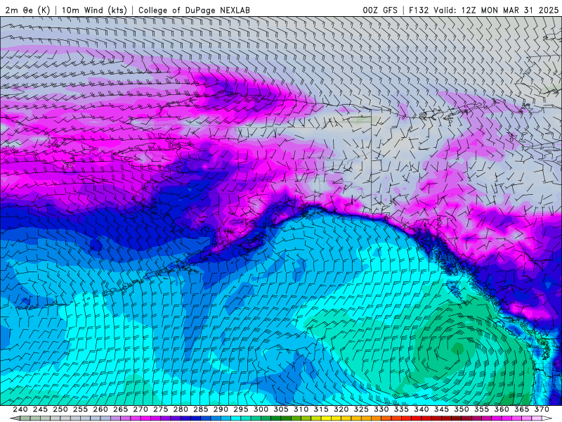The height and width of the screenshot is (422, 562).
Task: Click the 325 value on the color scale
Action: point(361,409)
